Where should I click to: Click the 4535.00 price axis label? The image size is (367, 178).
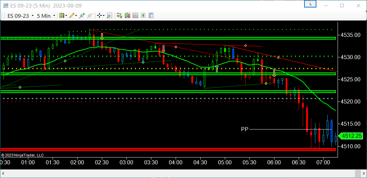click(x=350, y=35)
